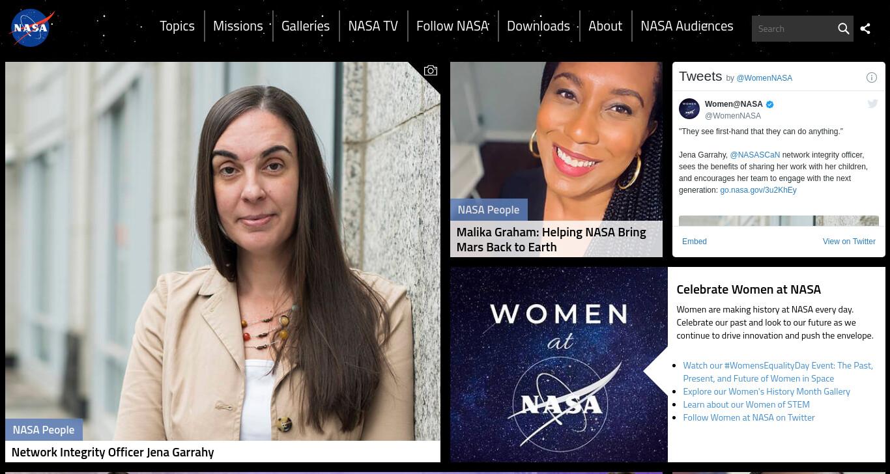
Task: Open Learn about our Women of STEM link
Action: (x=746, y=404)
